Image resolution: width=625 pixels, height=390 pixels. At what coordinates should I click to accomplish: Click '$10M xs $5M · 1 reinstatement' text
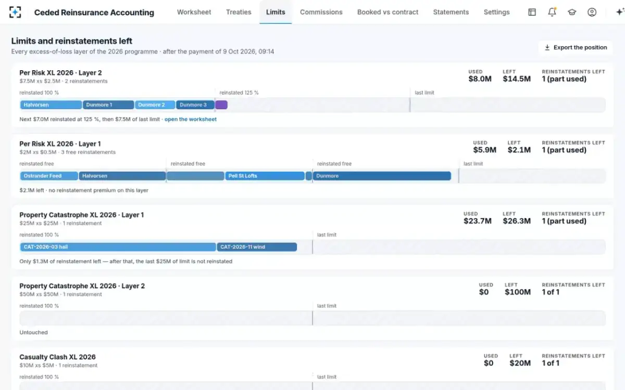tap(58, 366)
